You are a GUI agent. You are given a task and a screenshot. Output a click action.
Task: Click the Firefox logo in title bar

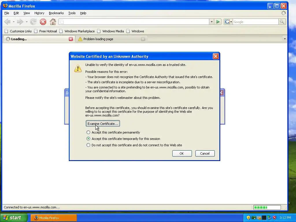click(x=5, y=6)
